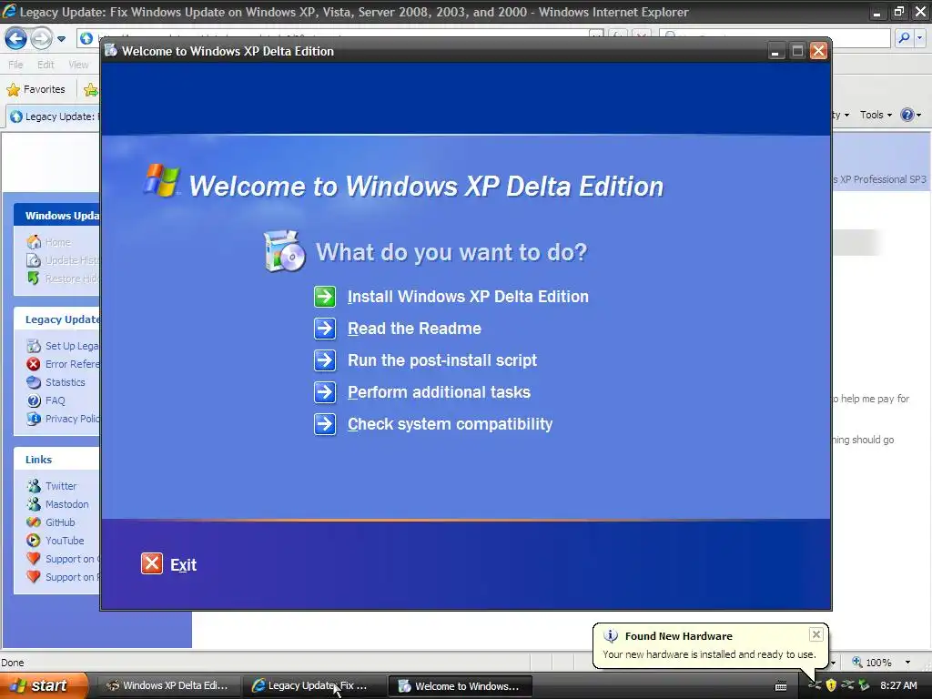Click the security shield tray icon
Viewport: 932px width, 699px height.
831,685
